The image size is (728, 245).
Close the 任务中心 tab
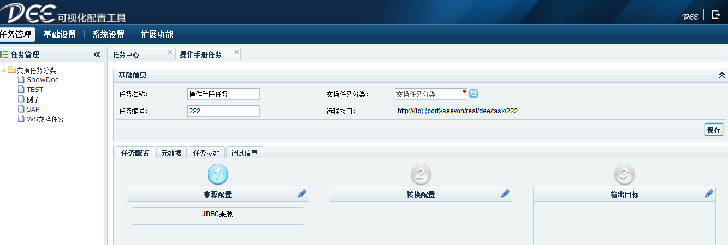(170, 52)
